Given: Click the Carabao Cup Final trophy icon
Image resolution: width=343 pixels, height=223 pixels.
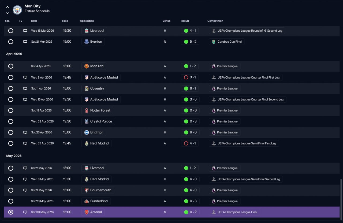Looking at the screenshot, I should pos(214,42).
